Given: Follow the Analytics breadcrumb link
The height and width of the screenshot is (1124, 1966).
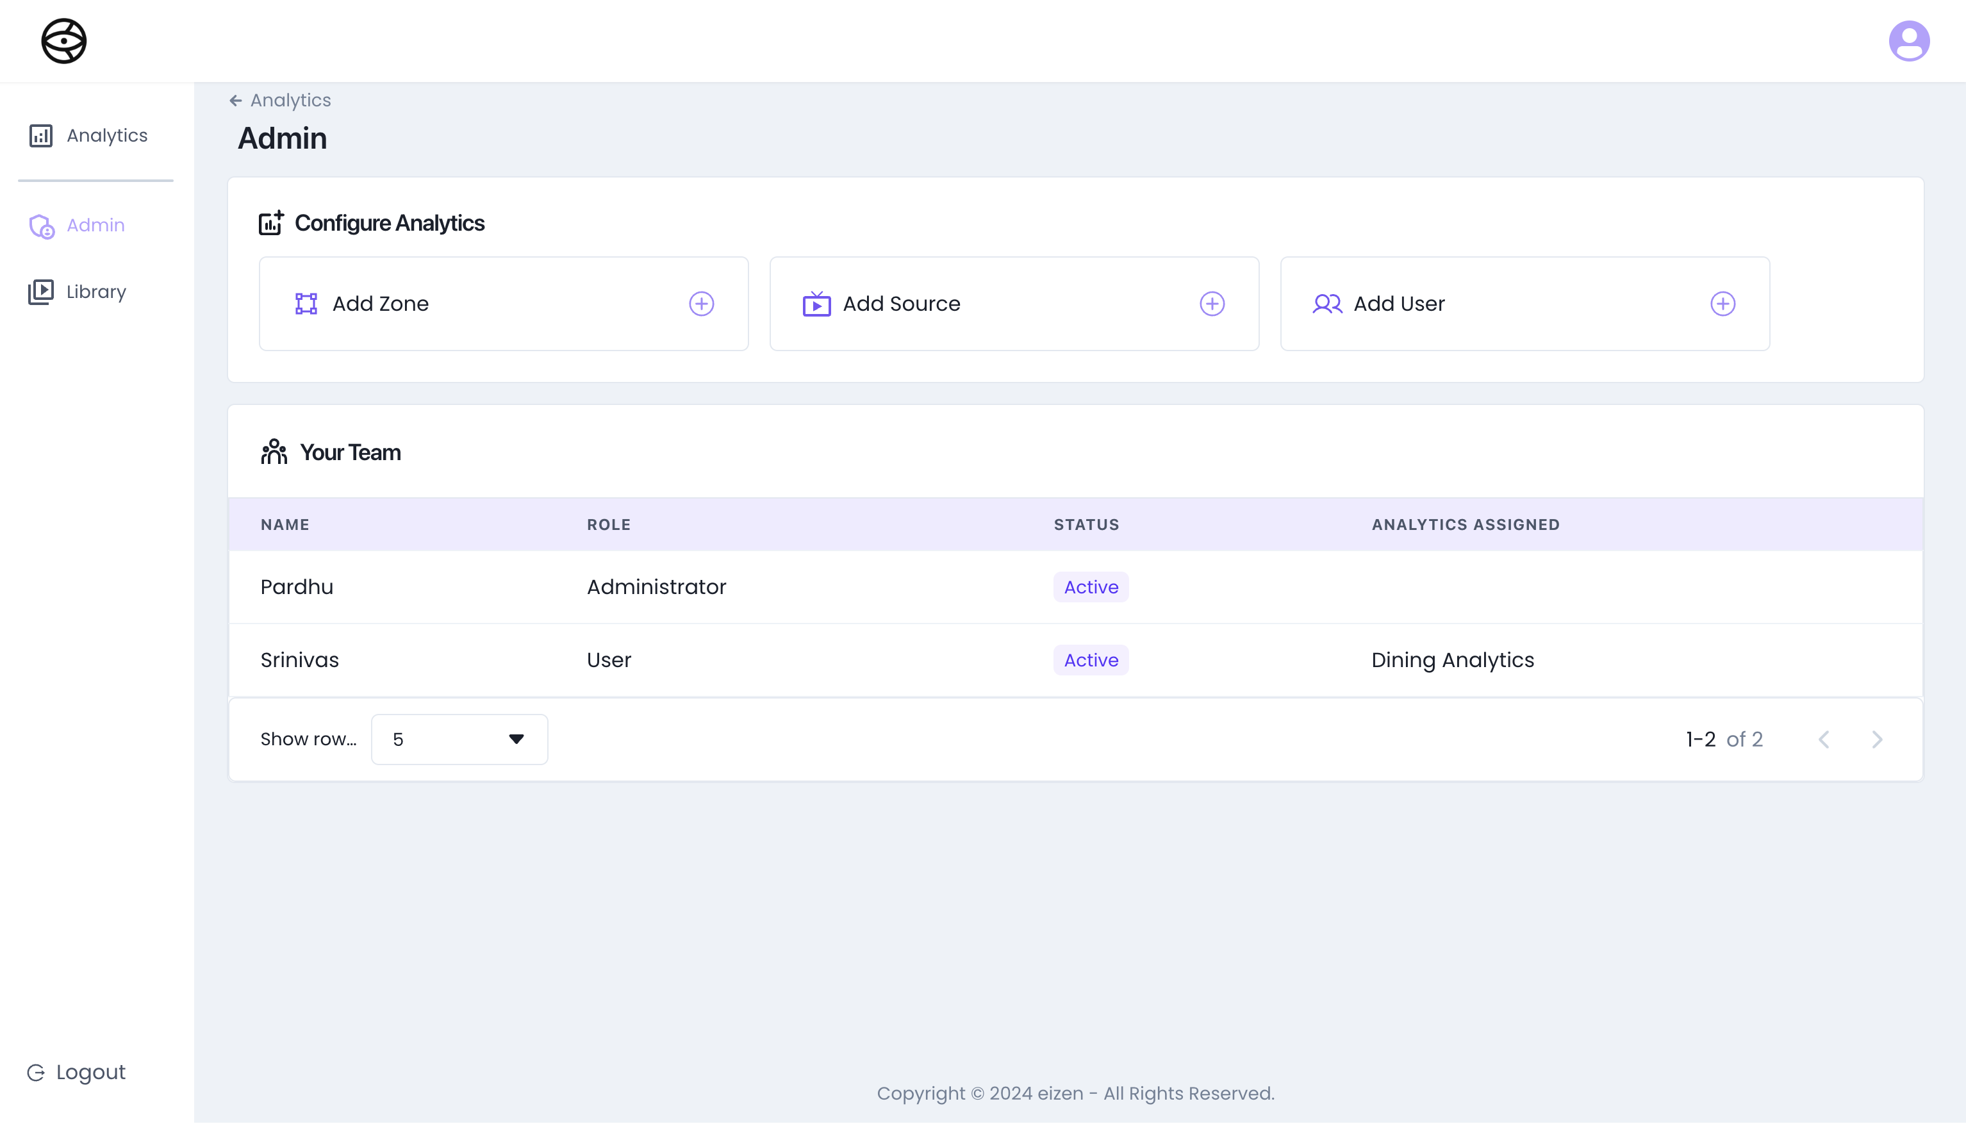Looking at the screenshot, I should tap(290, 101).
